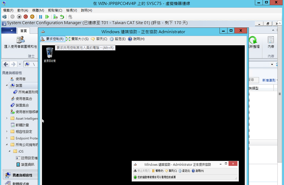The height and width of the screenshot is (185, 284).
Task: Select the 首頁 ribbon tab
Action: [24, 31]
